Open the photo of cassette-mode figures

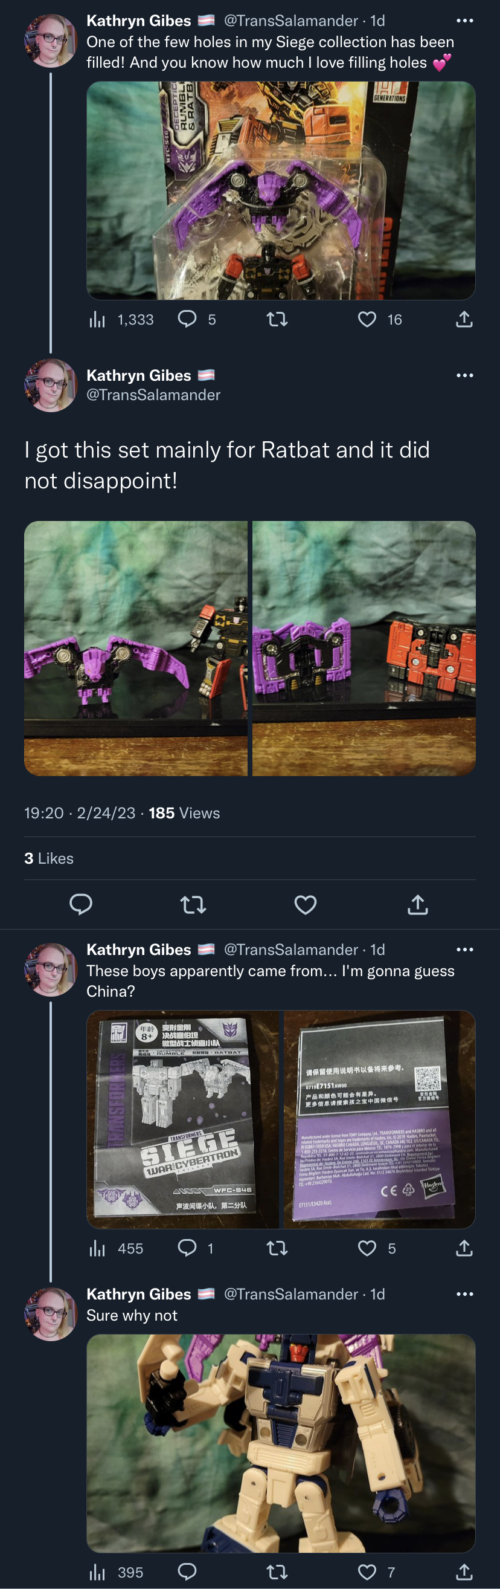364,649
